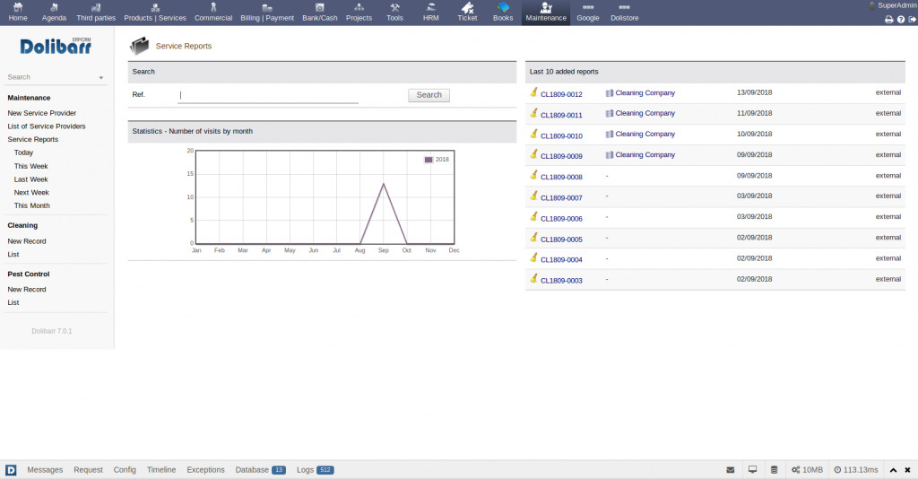The image size is (918, 479).
Task: Click the print page icon
Action: 888,19
